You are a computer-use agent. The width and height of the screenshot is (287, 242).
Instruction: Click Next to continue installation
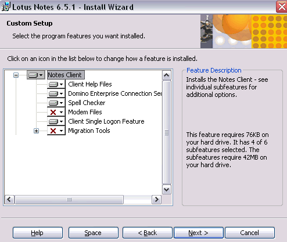[199, 233]
